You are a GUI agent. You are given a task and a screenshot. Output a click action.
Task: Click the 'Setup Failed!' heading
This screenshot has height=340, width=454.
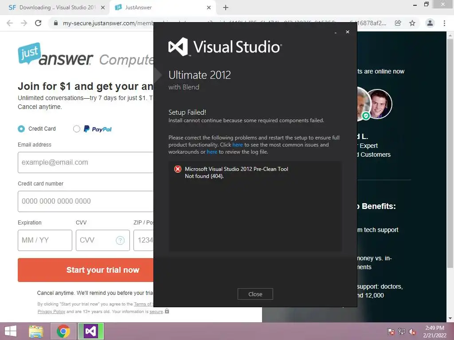click(188, 112)
